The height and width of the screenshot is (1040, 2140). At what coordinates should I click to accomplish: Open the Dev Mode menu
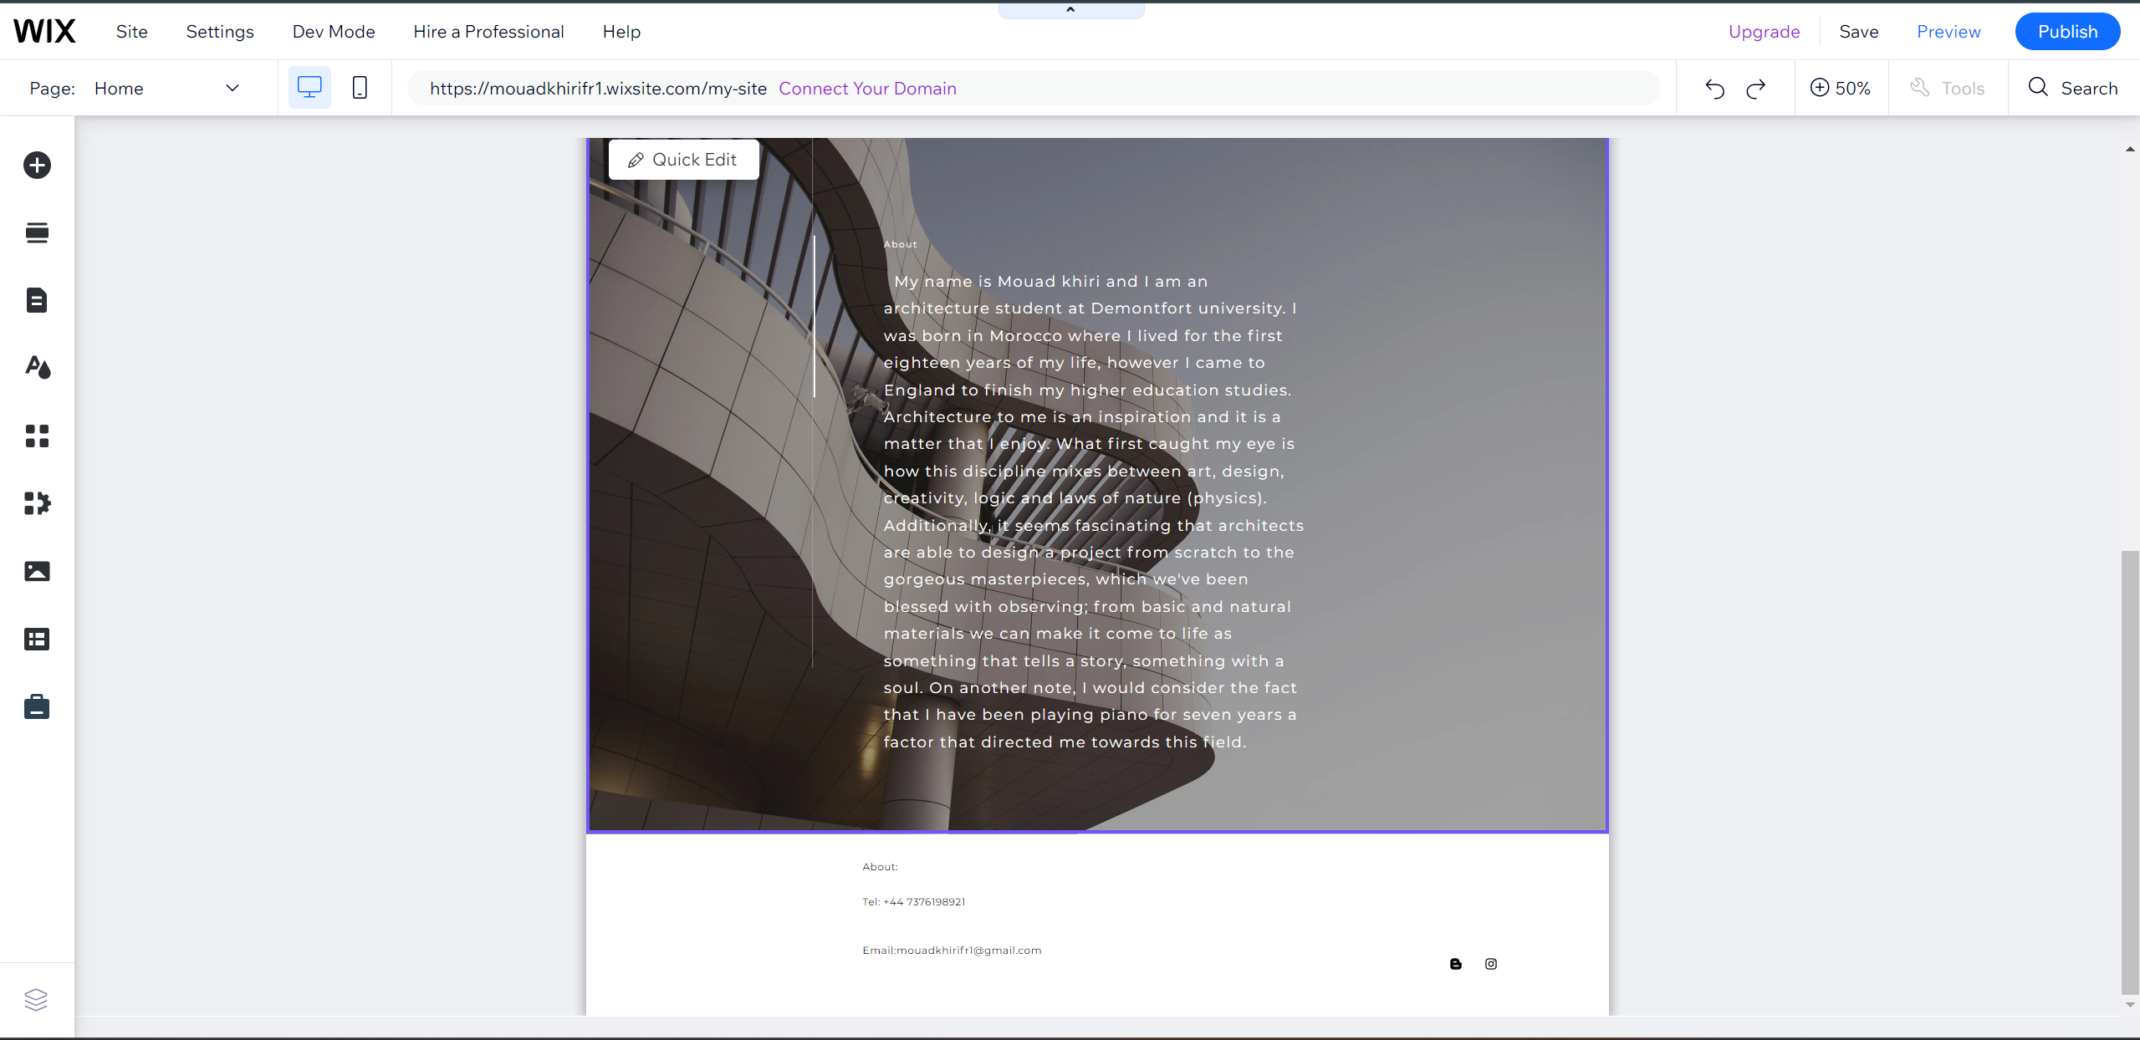tap(334, 32)
